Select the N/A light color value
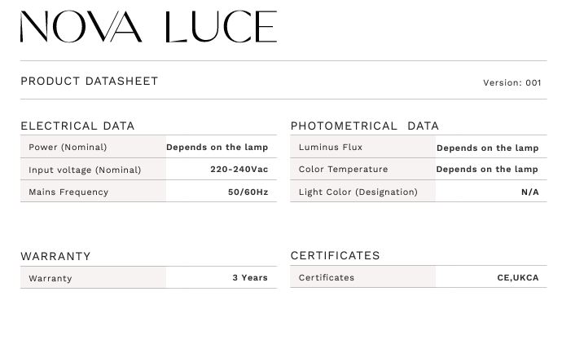Image resolution: width=562 pixels, height=349 pixels. 530,192
